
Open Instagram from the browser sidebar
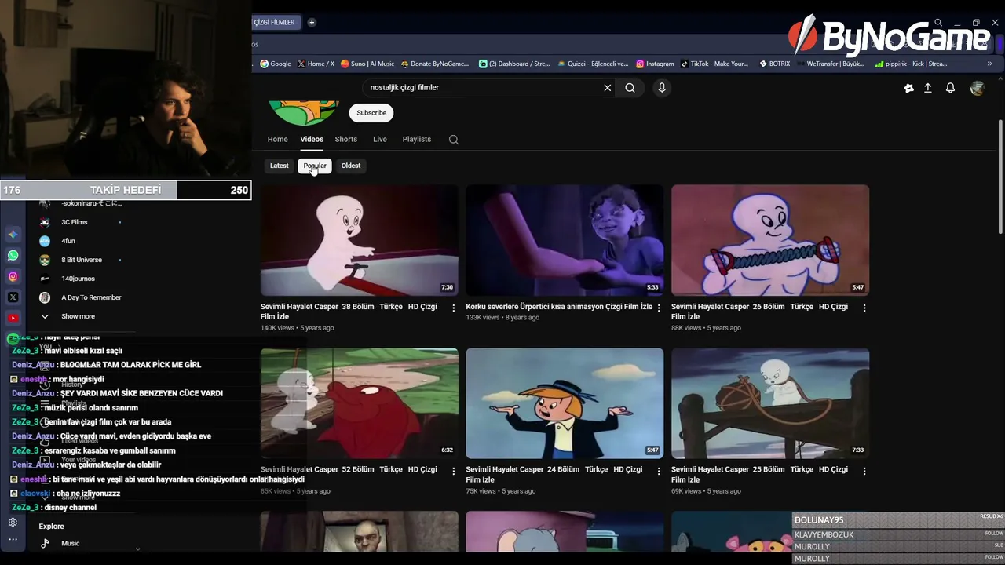click(13, 276)
